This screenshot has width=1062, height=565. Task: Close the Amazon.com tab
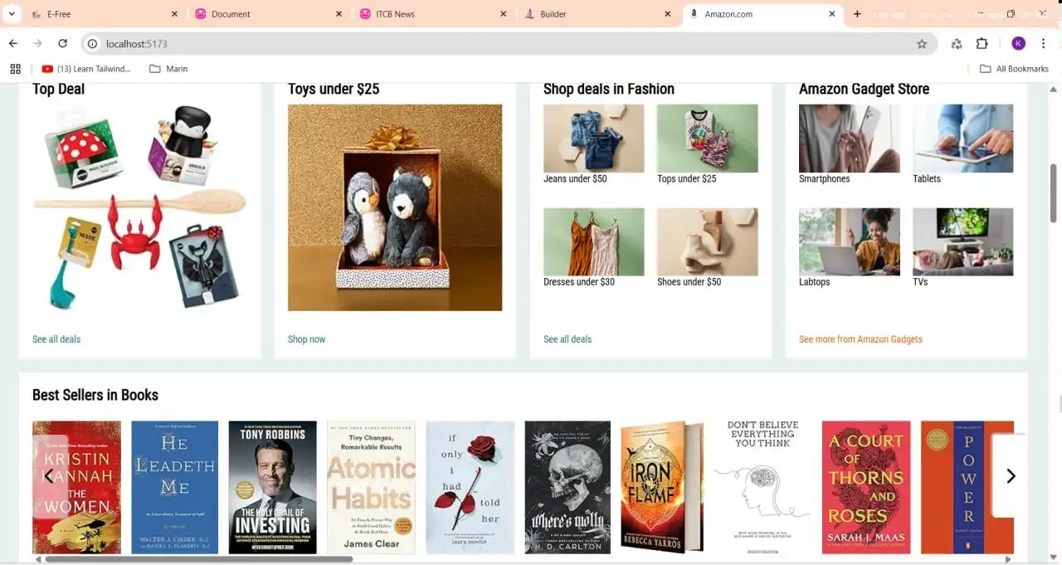(832, 14)
